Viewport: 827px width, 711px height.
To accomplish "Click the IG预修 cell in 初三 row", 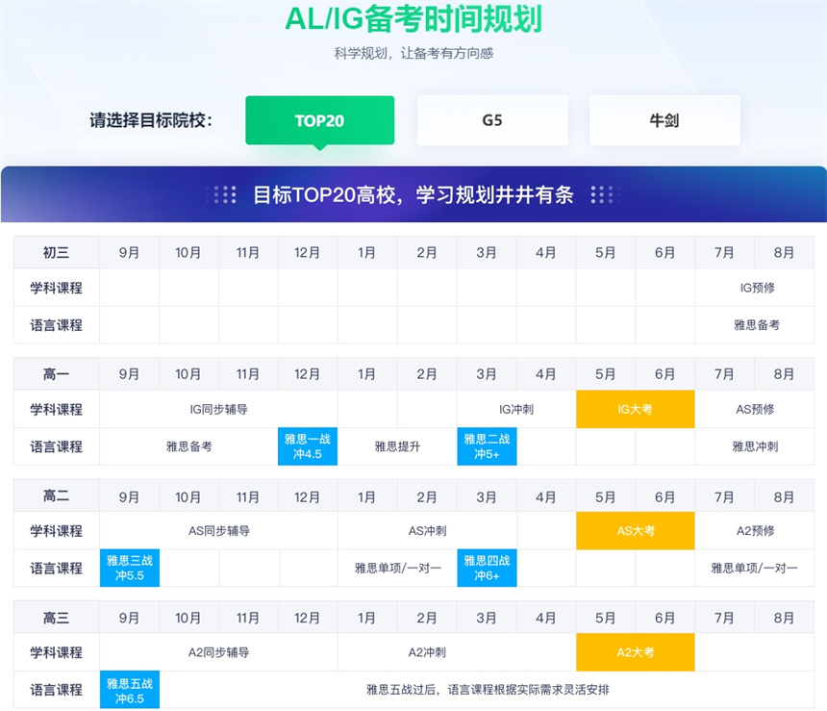I will coord(755,288).
